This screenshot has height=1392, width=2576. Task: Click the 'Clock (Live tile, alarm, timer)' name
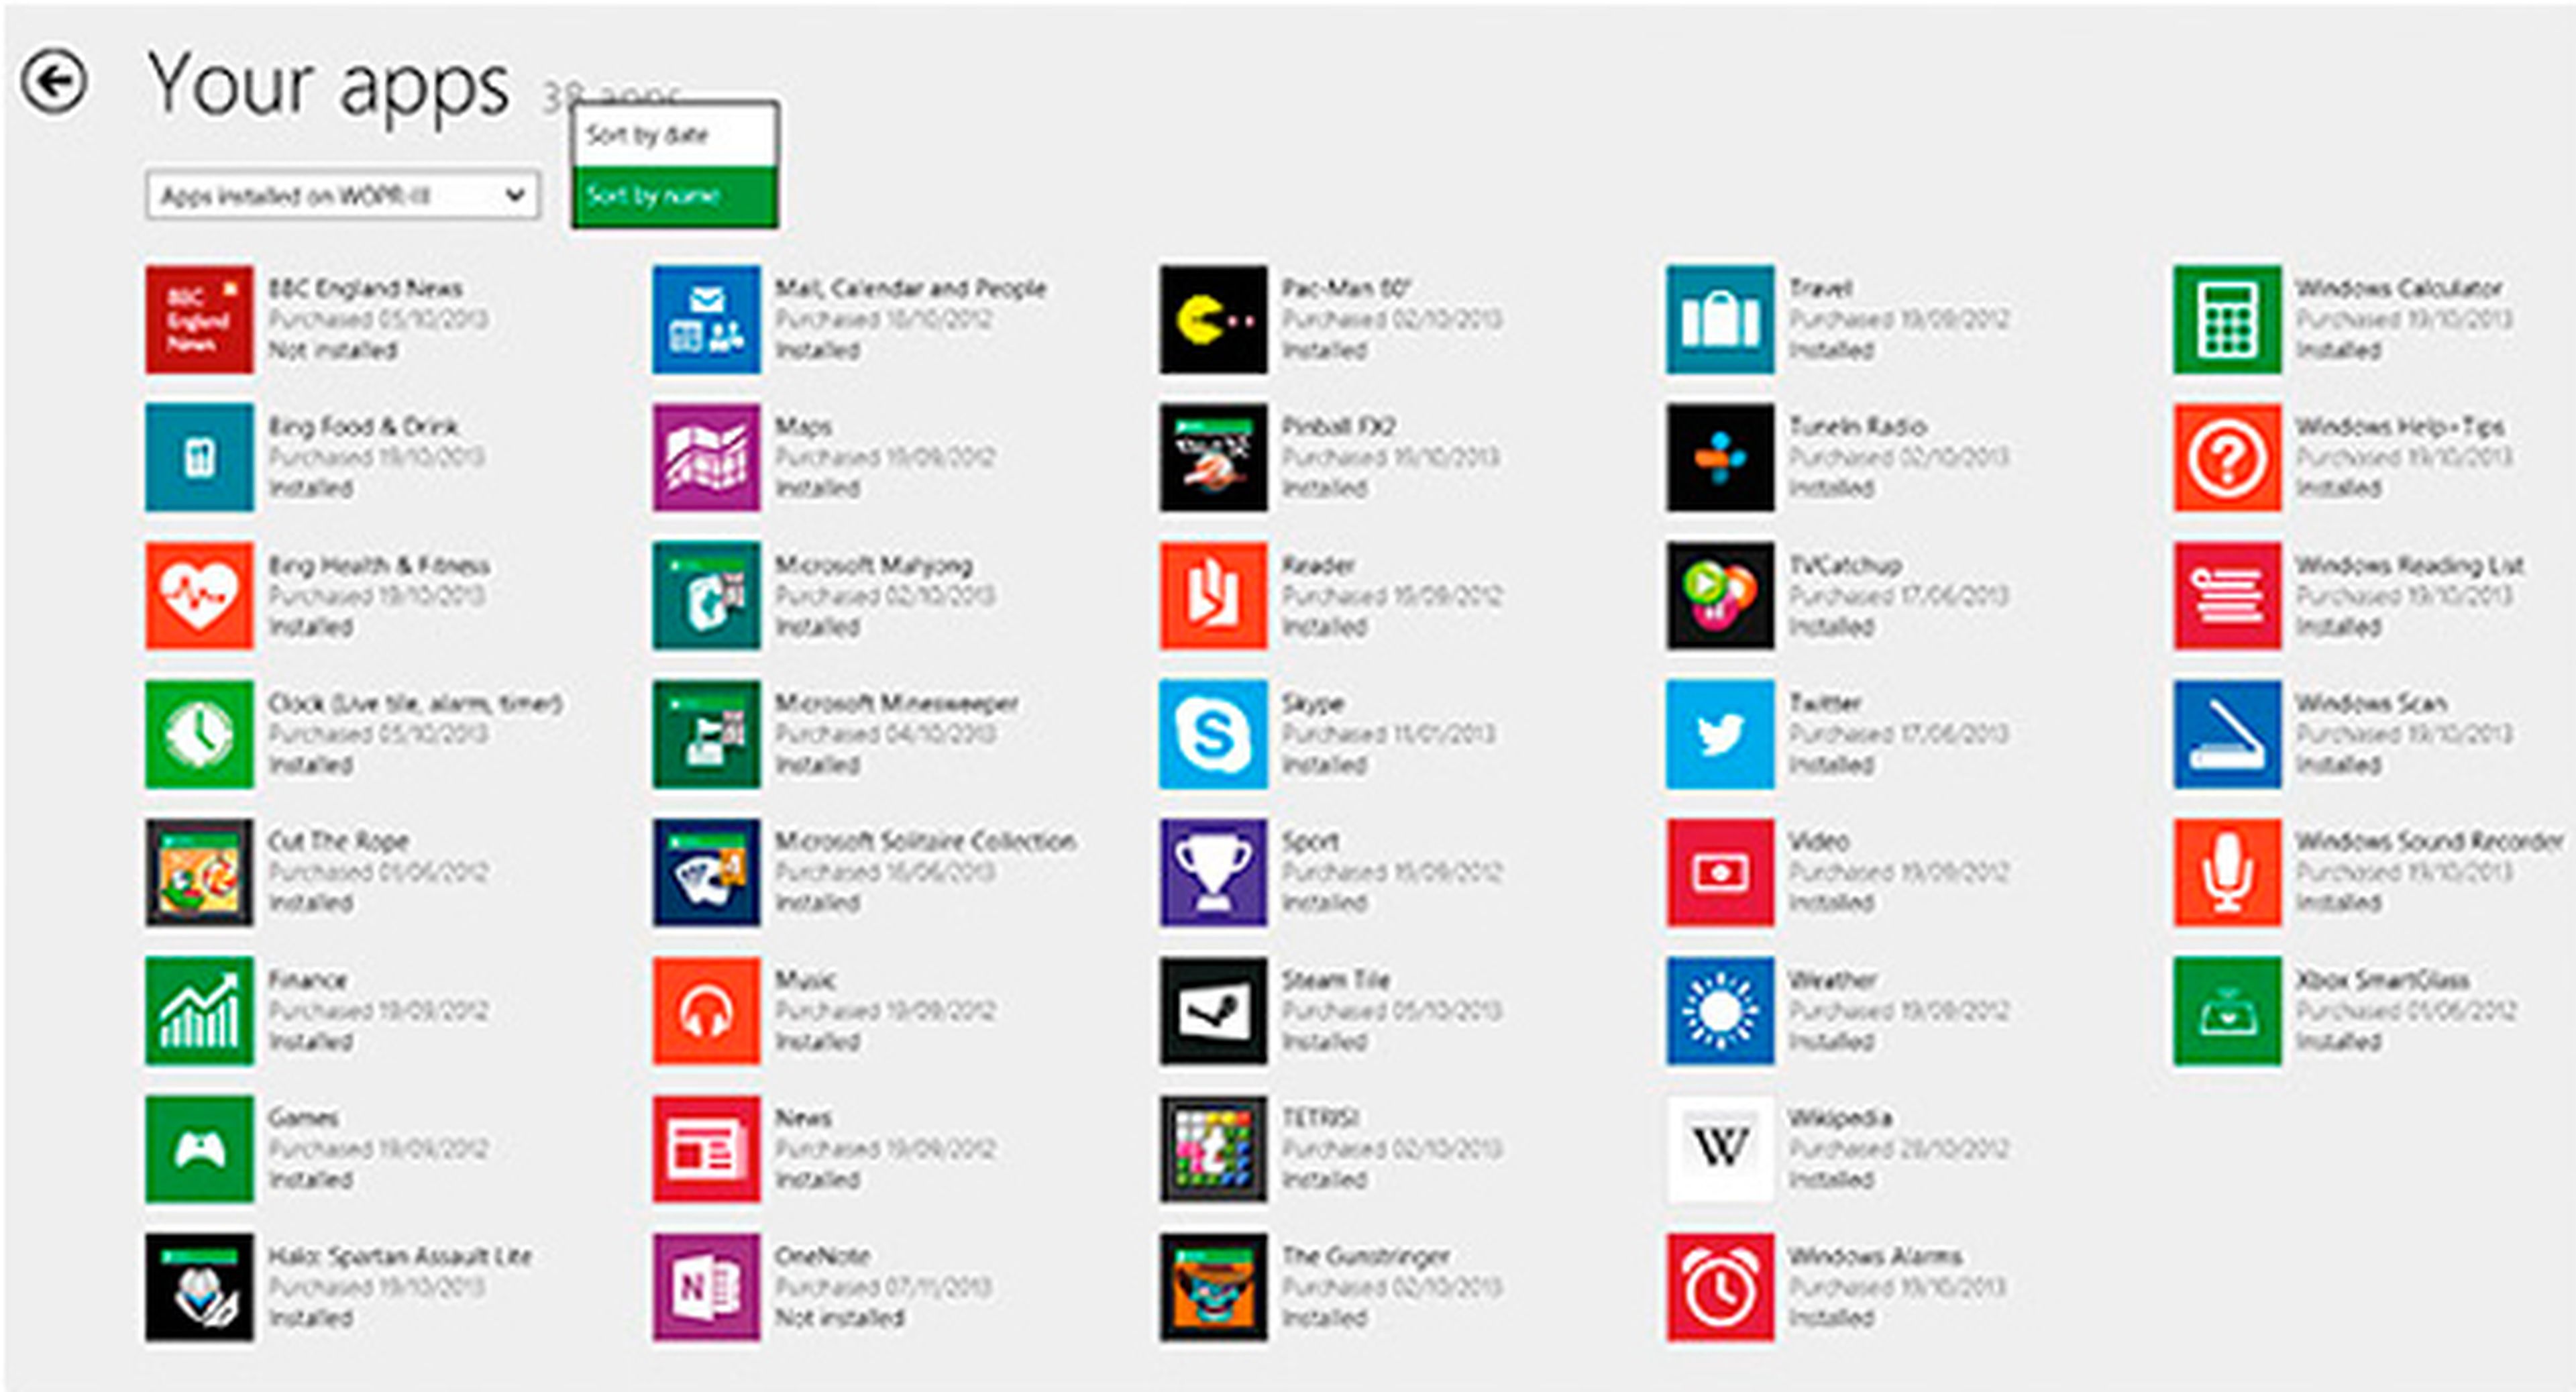click(415, 704)
